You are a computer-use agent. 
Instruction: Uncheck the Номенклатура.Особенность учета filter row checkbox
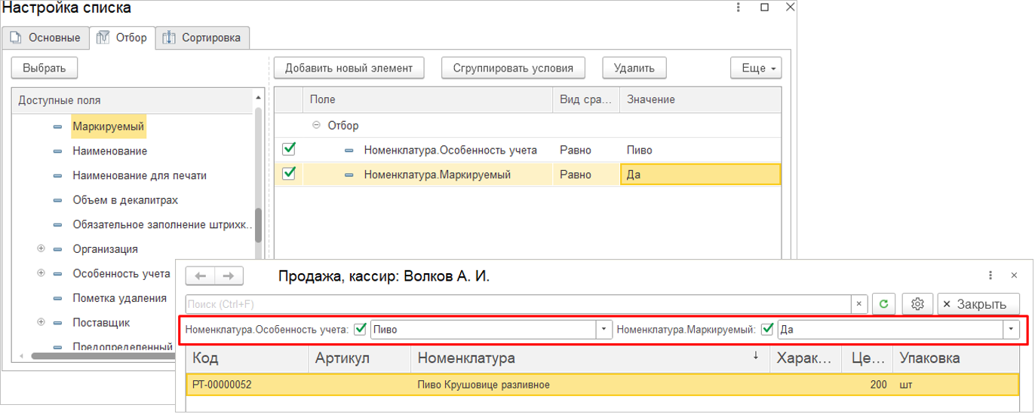288,149
